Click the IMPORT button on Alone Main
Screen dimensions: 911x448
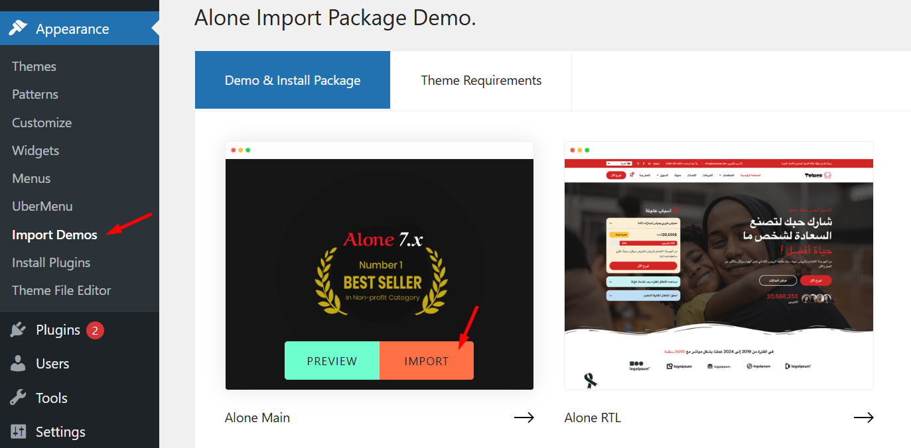pyautogui.click(x=427, y=361)
